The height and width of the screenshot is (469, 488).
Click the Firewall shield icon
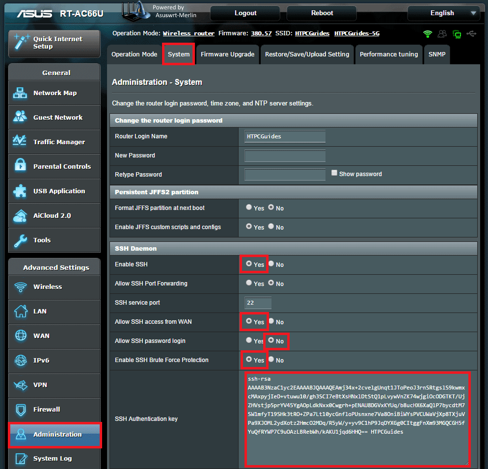21,409
